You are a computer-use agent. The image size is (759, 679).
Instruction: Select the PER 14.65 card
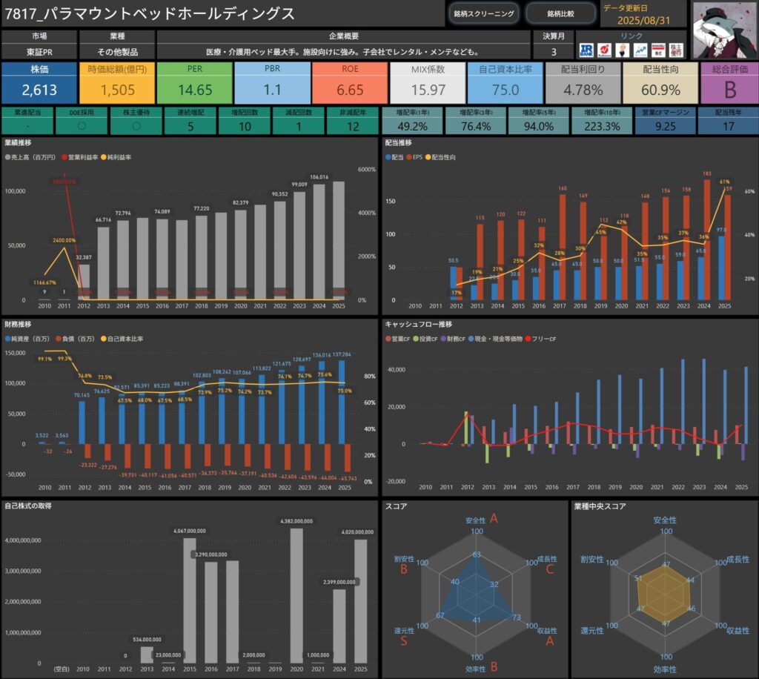(195, 83)
